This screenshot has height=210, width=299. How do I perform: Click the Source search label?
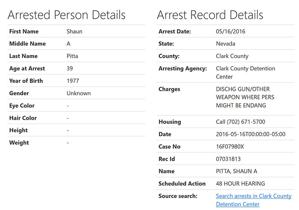pyautogui.click(x=178, y=196)
